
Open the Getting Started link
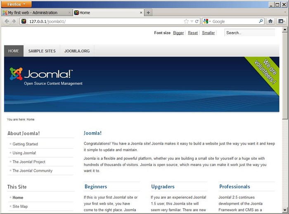pos(25,144)
